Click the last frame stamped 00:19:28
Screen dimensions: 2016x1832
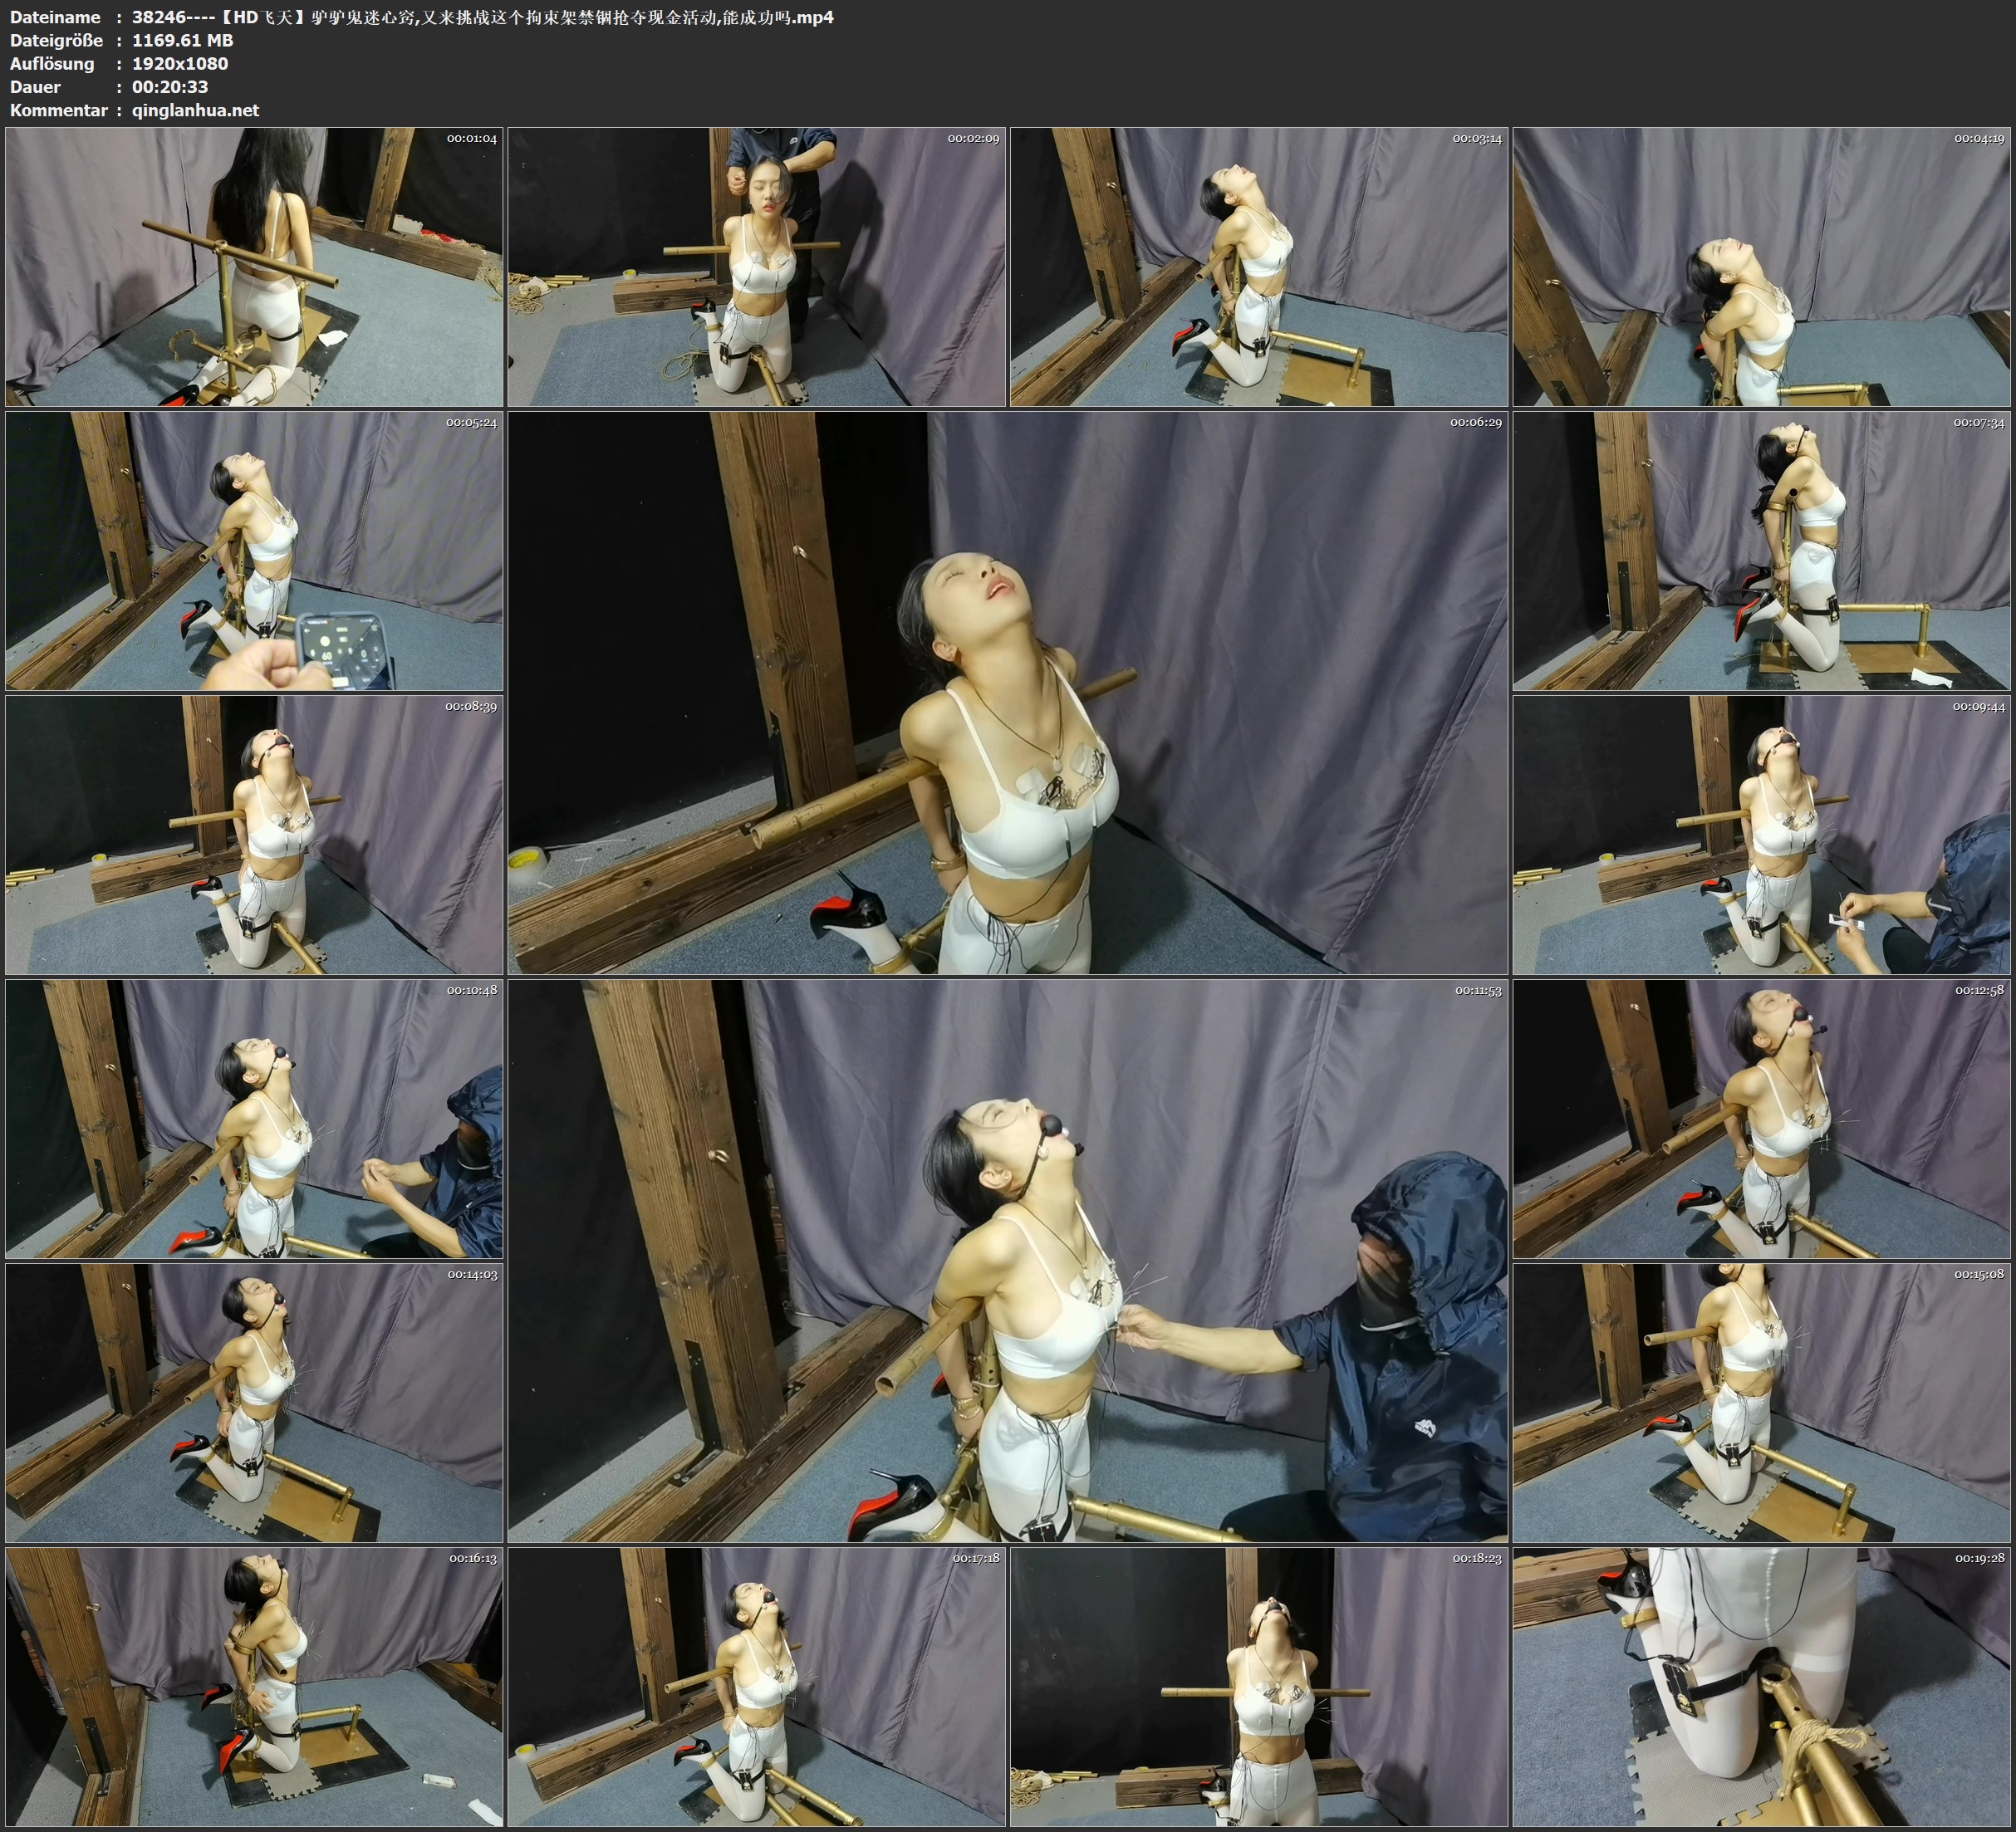click(1761, 1687)
